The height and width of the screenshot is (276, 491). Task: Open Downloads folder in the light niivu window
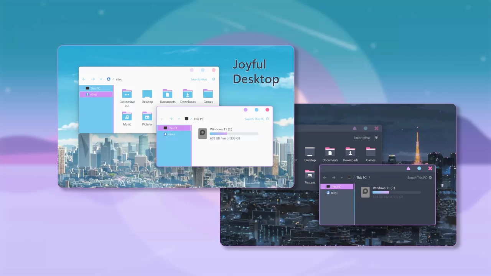point(188,97)
